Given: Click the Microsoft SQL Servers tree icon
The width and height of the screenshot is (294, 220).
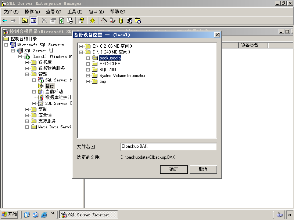Looking at the screenshot, I should coord(13,45).
